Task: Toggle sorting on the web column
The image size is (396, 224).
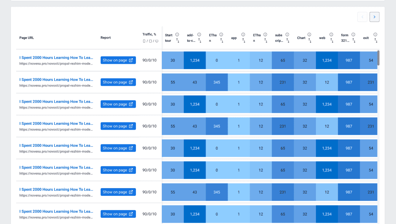Action: (x=332, y=40)
